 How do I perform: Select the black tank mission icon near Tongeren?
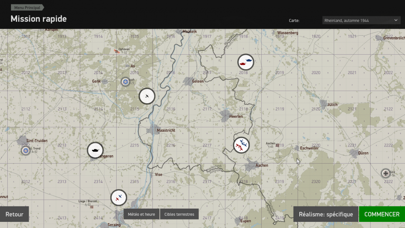[95, 150]
